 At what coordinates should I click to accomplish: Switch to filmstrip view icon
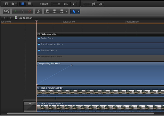click(23, 4)
